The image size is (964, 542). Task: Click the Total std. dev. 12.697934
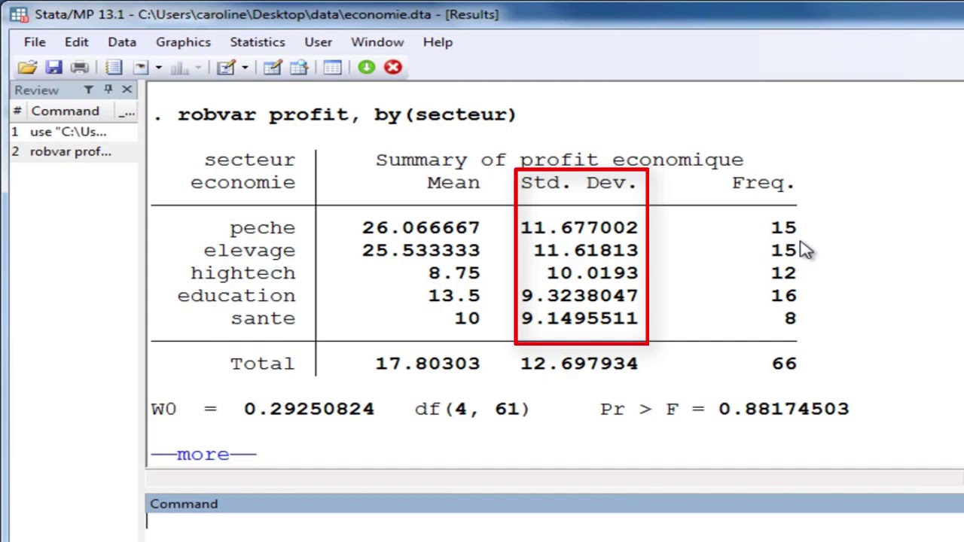[579, 364]
